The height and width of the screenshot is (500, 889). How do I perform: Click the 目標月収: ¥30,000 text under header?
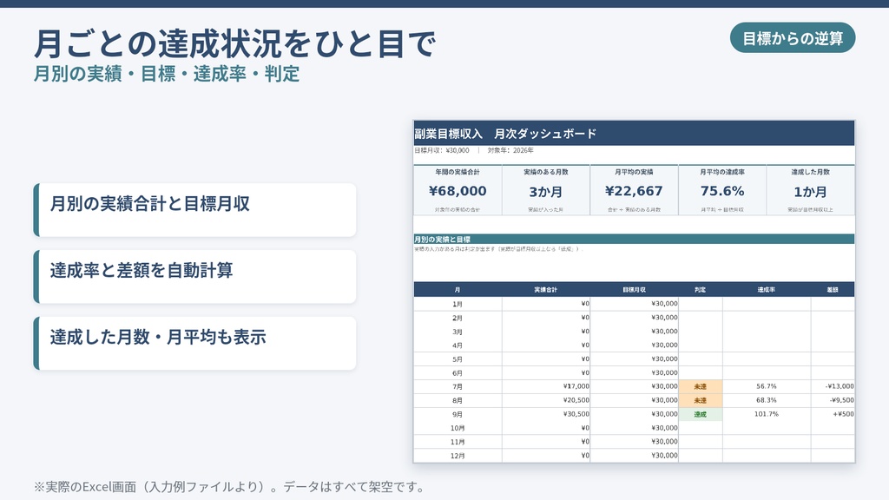click(x=442, y=150)
